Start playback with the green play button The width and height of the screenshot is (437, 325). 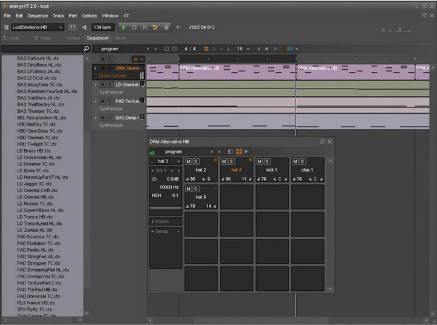click(123, 27)
